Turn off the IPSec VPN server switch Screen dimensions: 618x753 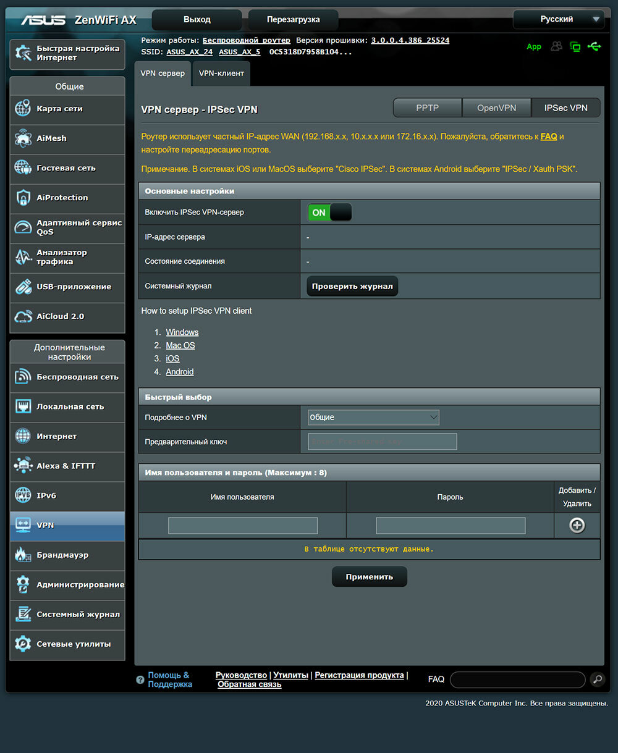click(x=329, y=212)
